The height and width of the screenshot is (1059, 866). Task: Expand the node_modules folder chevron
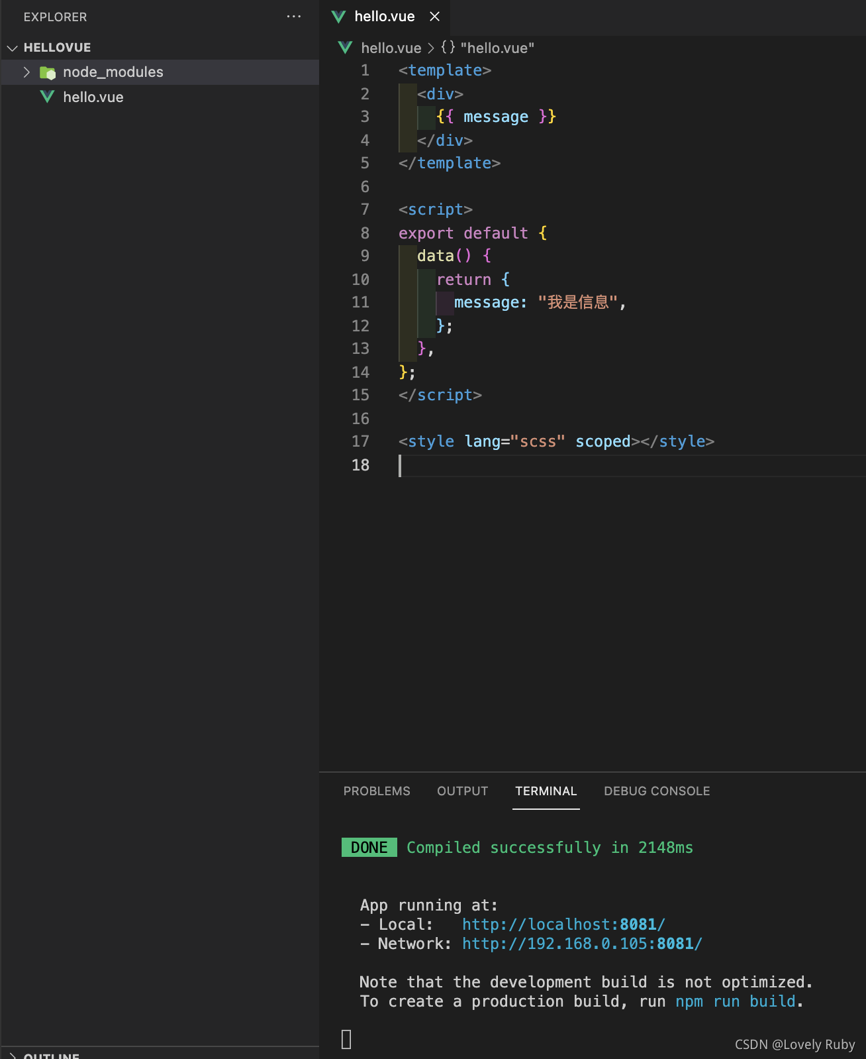click(26, 72)
